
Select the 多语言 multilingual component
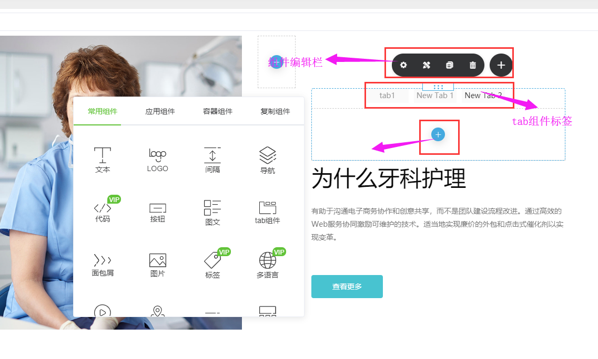pos(267,265)
